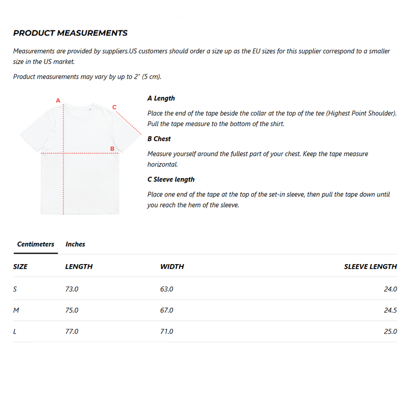This screenshot has width=410, height=403.
Task: Click the red C marker on diagram
Action: click(114, 107)
